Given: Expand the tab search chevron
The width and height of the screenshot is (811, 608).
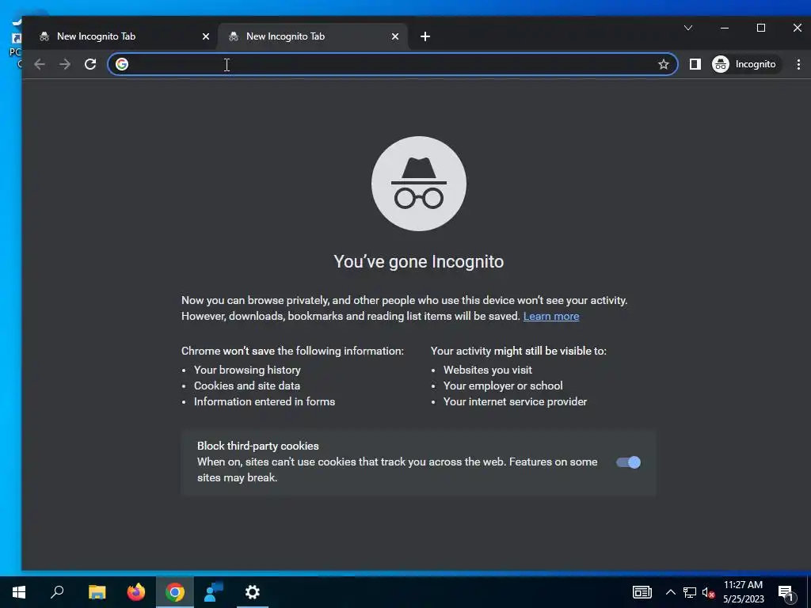Looking at the screenshot, I should point(688,28).
